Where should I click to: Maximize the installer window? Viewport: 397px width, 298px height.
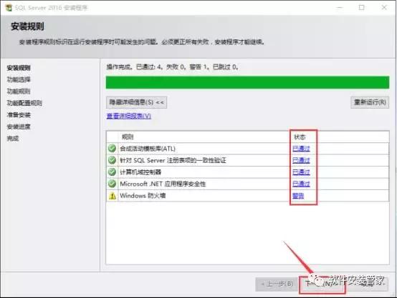362,8
